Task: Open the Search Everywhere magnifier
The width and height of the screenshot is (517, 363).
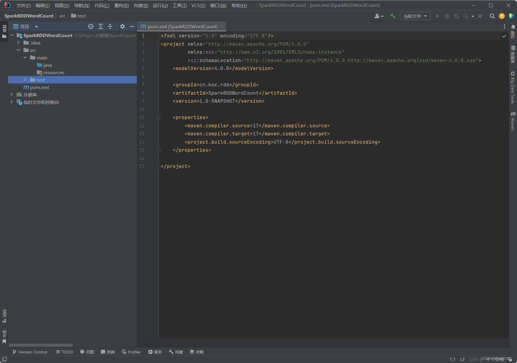Action: (492, 16)
